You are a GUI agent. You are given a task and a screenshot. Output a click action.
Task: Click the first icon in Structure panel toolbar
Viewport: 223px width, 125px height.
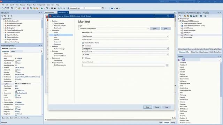[2, 16]
